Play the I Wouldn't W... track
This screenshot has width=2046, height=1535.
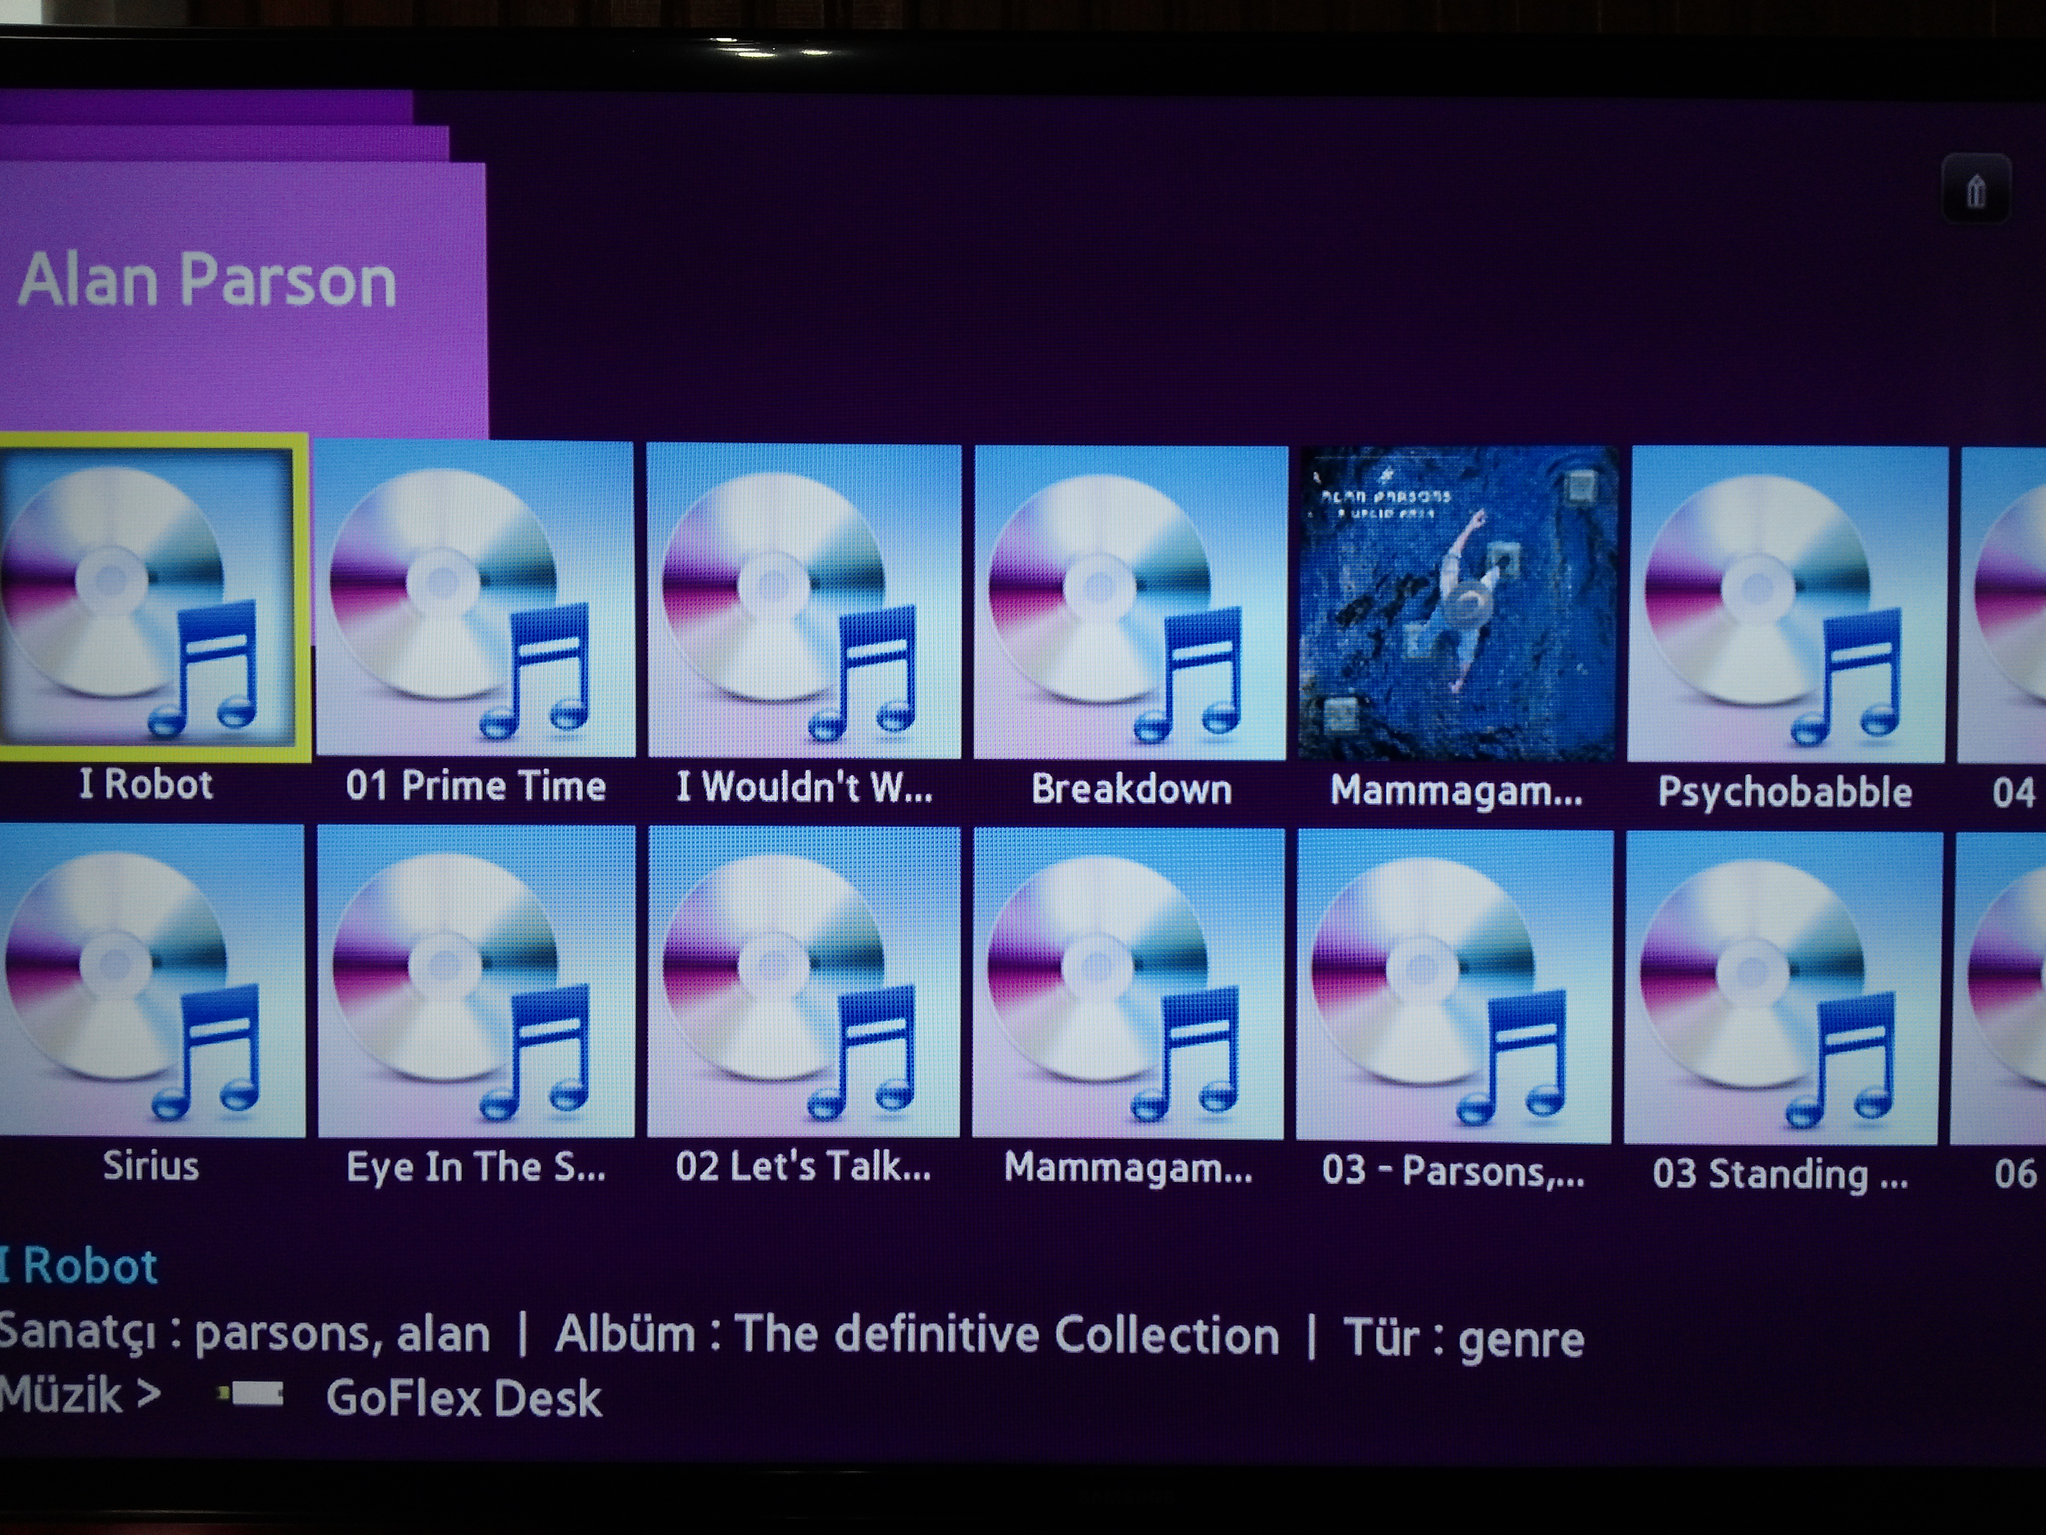(804, 601)
